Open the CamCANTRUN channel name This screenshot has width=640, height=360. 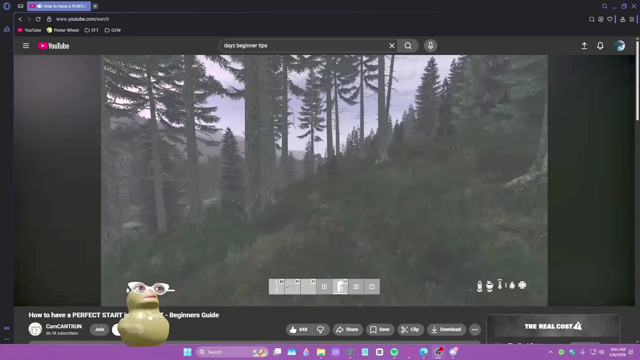[63, 326]
